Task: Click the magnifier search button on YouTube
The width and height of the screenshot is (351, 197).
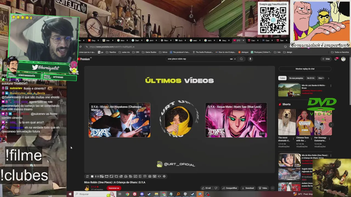Action: click(x=241, y=59)
